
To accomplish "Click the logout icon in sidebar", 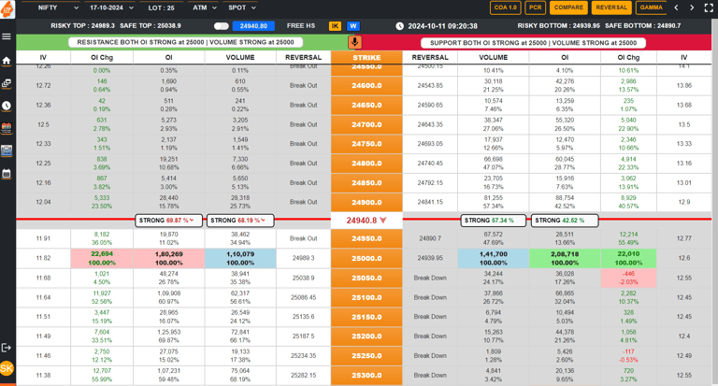I will pyautogui.click(x=7, y=348).
